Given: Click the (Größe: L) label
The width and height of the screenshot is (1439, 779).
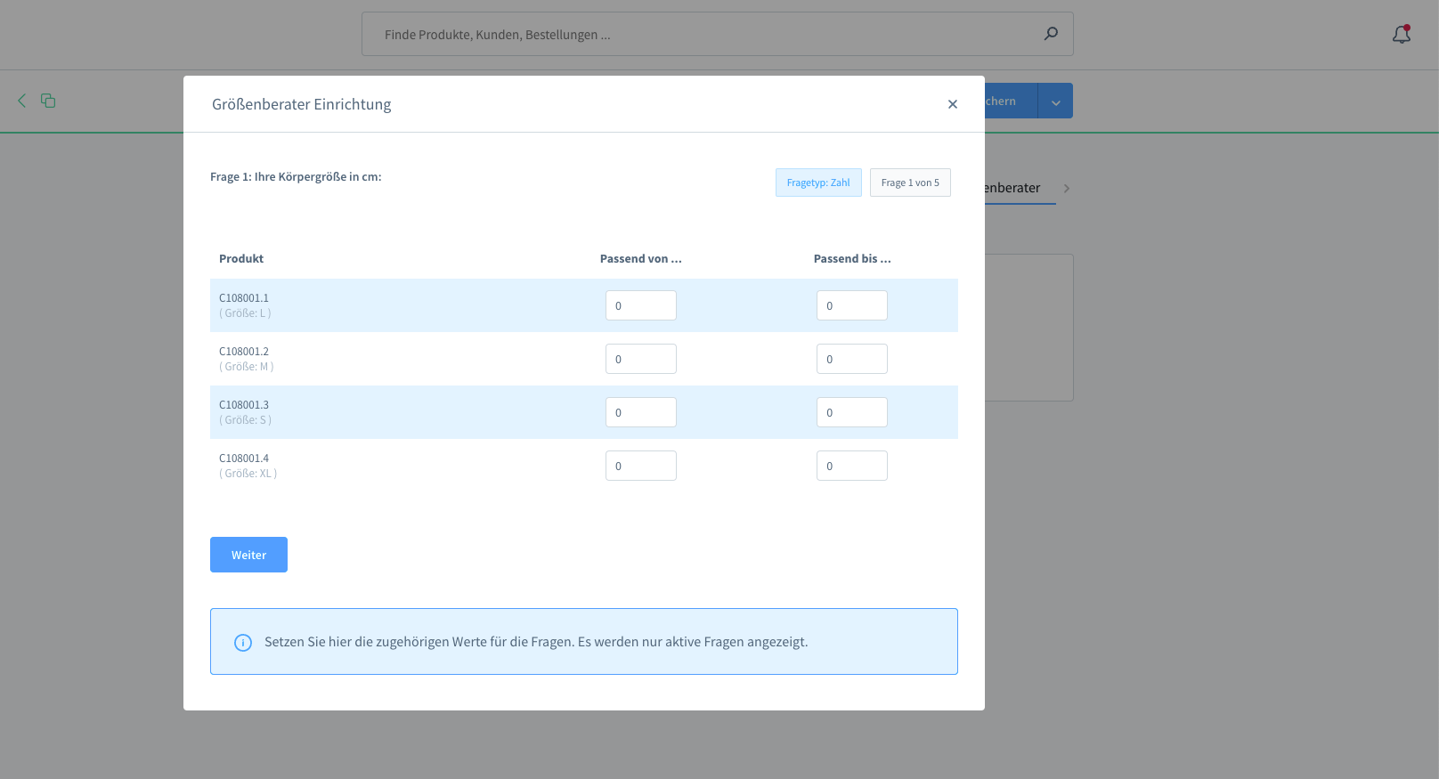Looking at the screenshot, I should [245, 313].
